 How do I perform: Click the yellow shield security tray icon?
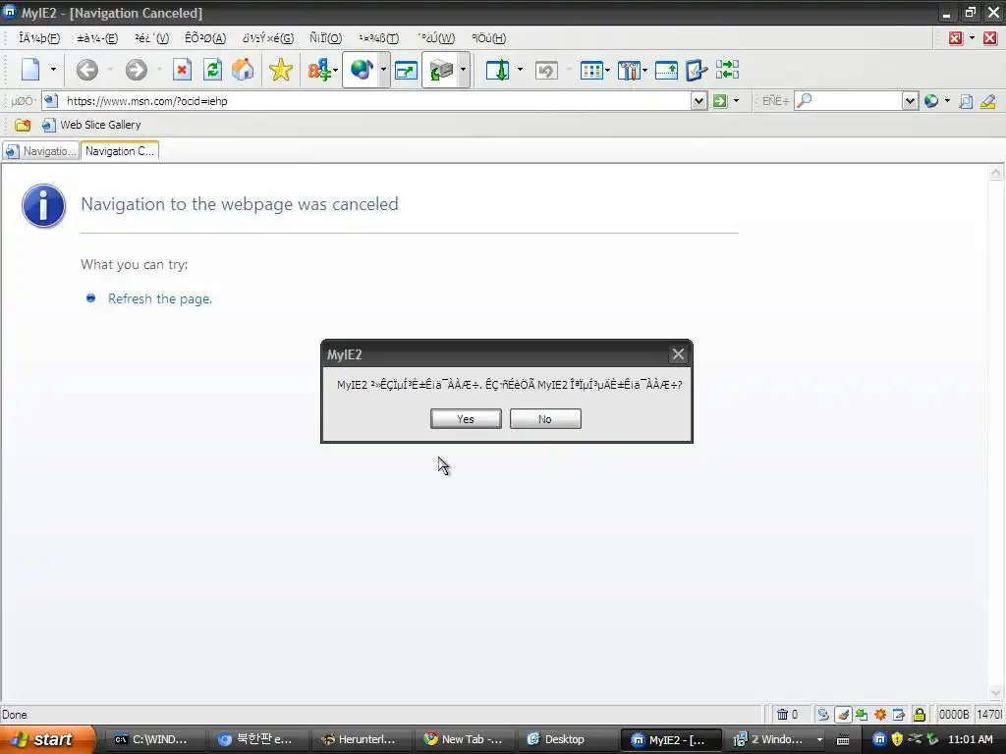pyautogui.click(x=897, y=739)
